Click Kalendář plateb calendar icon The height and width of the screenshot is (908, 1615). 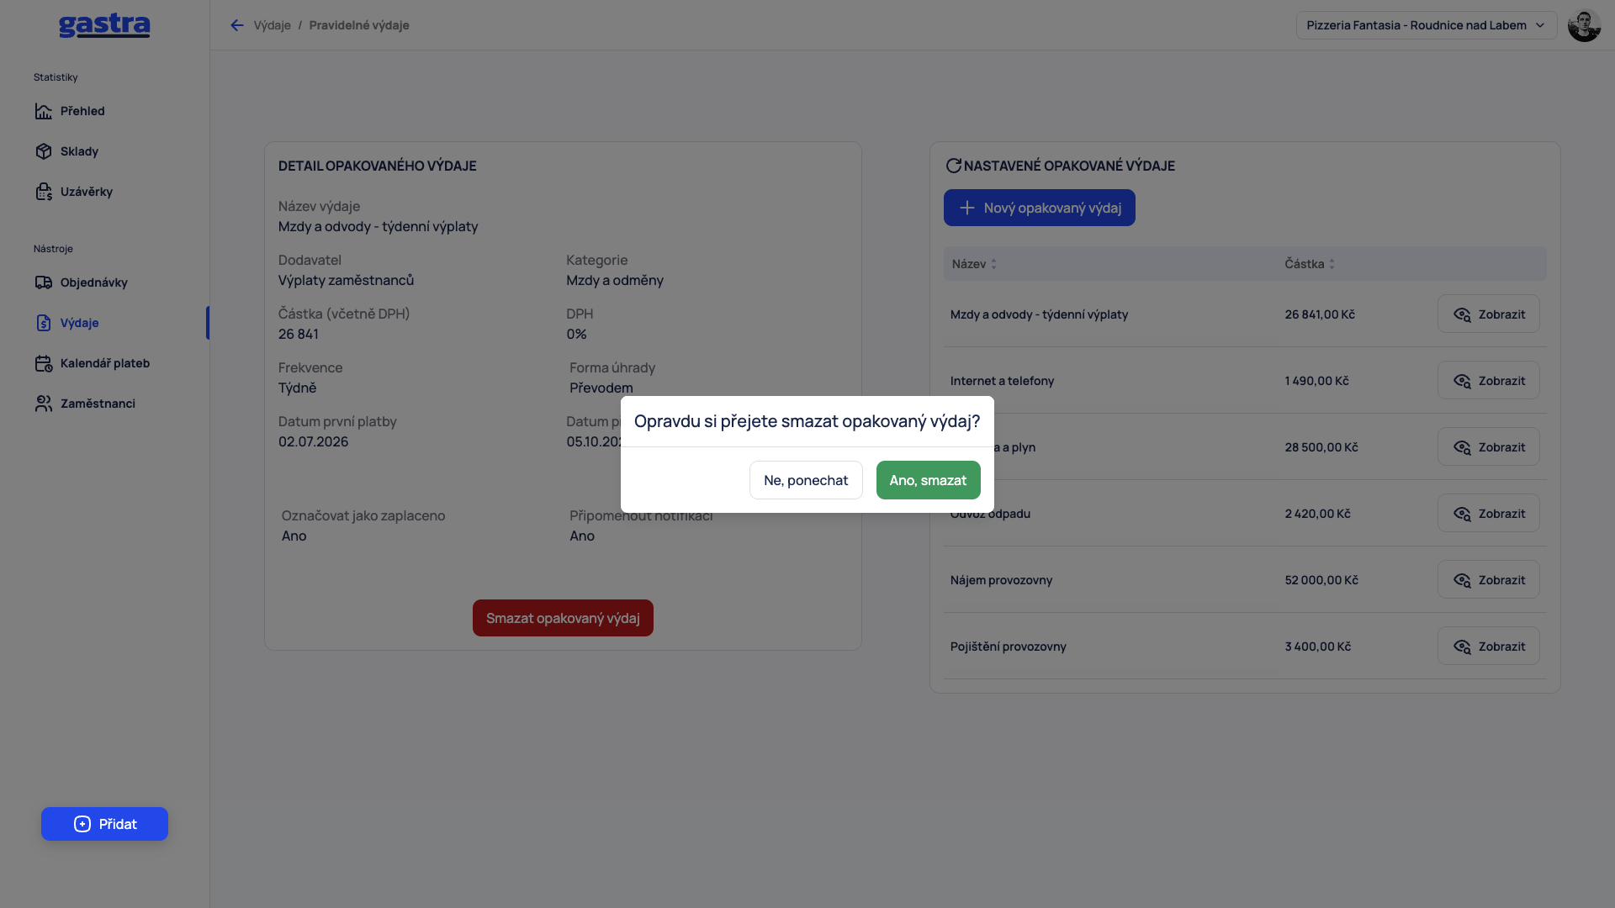click(x=44, y=363)
